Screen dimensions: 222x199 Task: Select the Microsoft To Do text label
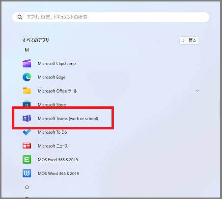pos(53,132)
